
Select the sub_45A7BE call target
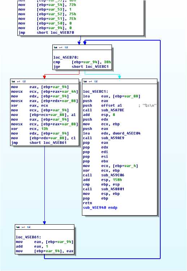coord(113,110)
